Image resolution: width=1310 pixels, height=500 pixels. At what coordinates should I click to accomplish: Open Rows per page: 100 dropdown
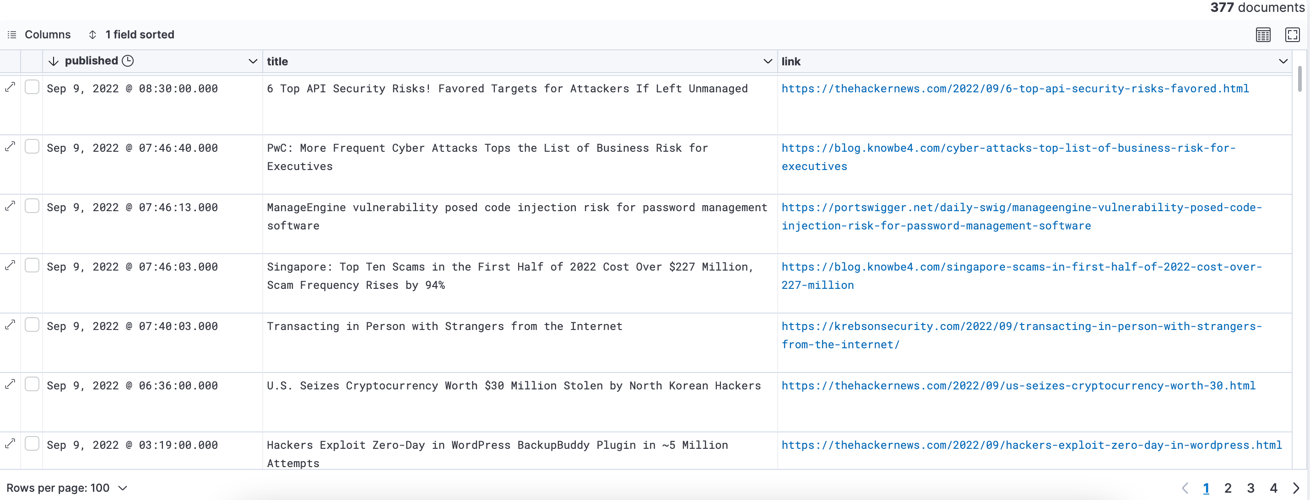(x=67, y=488)
